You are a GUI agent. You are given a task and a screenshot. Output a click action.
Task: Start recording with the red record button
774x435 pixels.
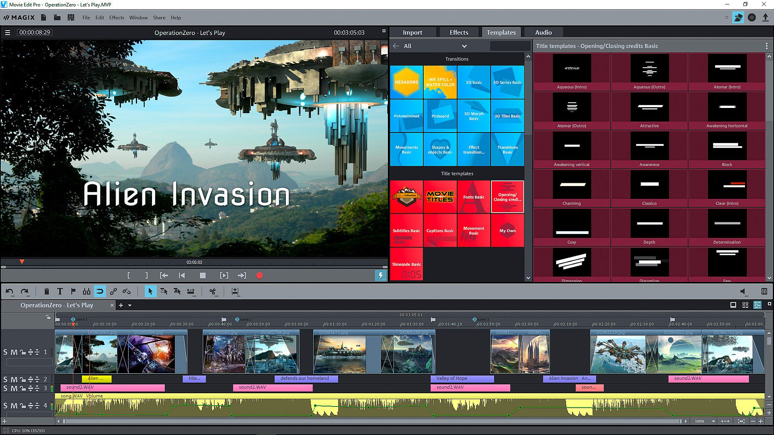(260, 275)
